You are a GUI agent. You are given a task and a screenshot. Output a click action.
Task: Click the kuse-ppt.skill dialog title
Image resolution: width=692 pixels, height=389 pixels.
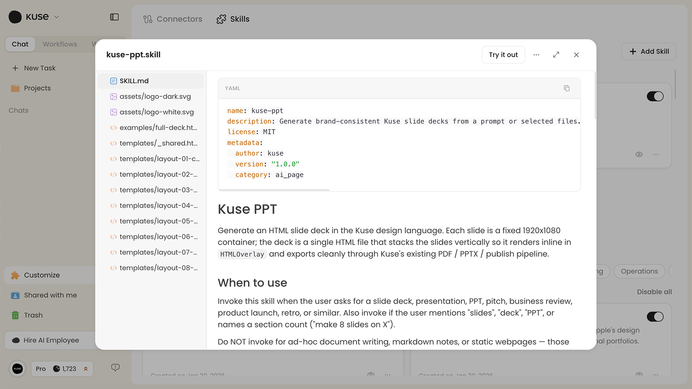point(133,55)
